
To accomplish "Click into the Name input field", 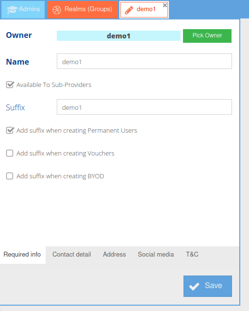I will point(144,61).
